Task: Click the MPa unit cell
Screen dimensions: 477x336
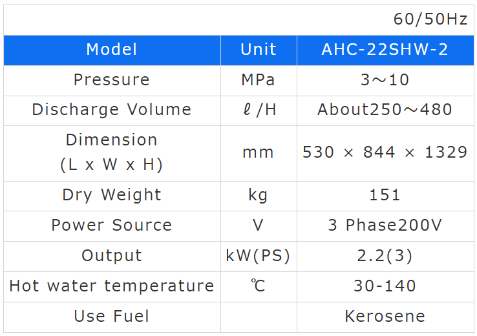Action: [259, 80]
